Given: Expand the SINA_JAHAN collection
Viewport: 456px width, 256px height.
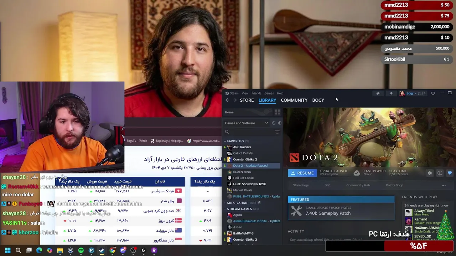Looking at the screenshot, I should tap(225, 203).
